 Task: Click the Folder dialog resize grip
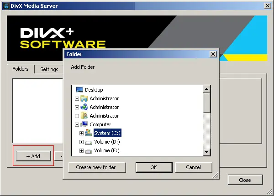216,175
